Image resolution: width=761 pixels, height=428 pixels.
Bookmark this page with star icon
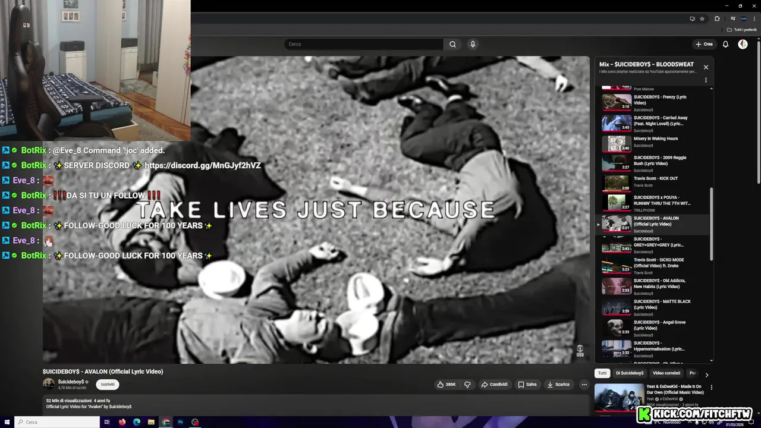[x=702, y=18]
